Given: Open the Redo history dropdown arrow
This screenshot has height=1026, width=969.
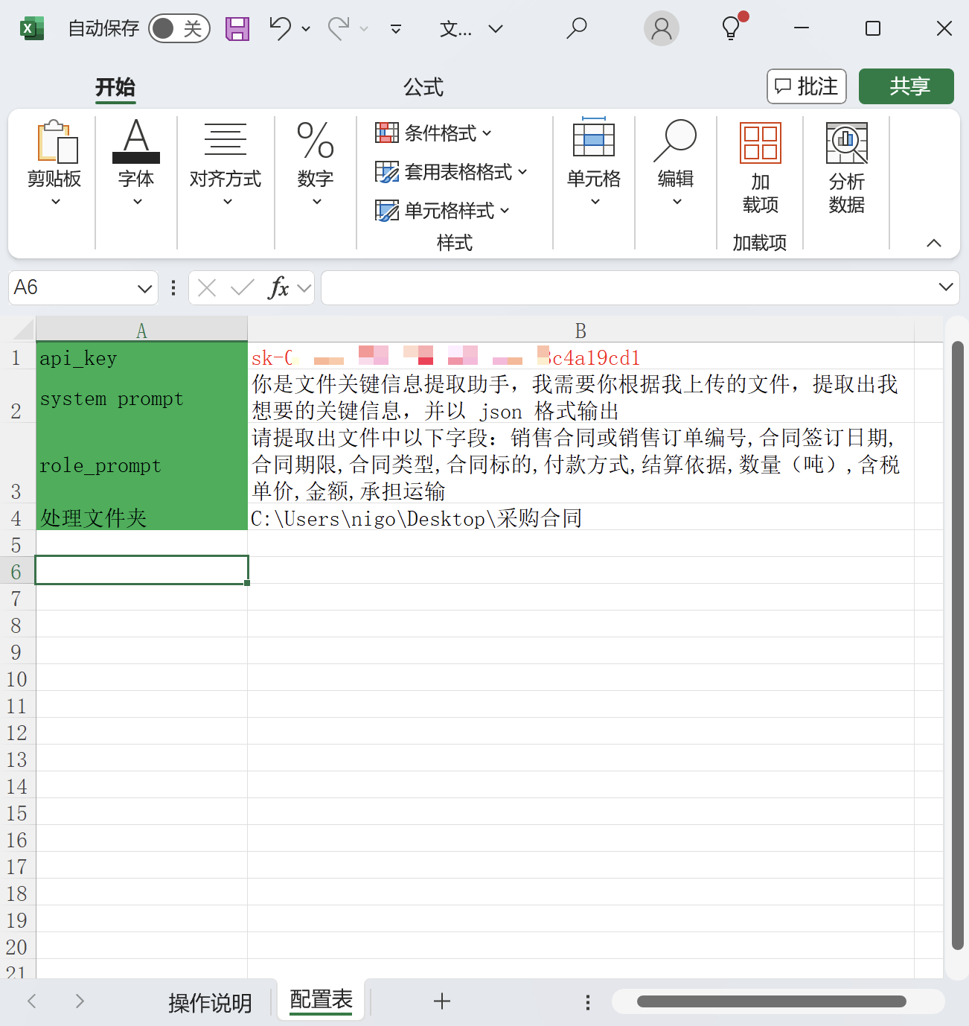Looking at the screenshot, I should [364, 29].
